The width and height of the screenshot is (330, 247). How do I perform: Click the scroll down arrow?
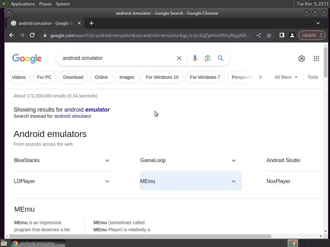[x=325, y=231]
